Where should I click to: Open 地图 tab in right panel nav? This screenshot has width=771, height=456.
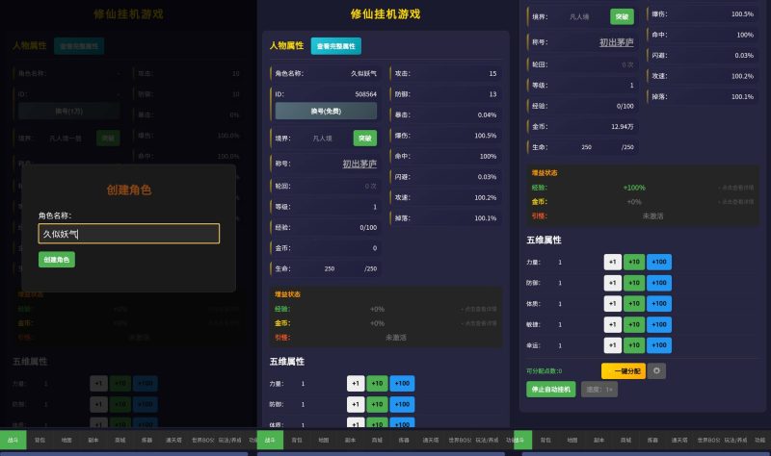coord(572,440)
